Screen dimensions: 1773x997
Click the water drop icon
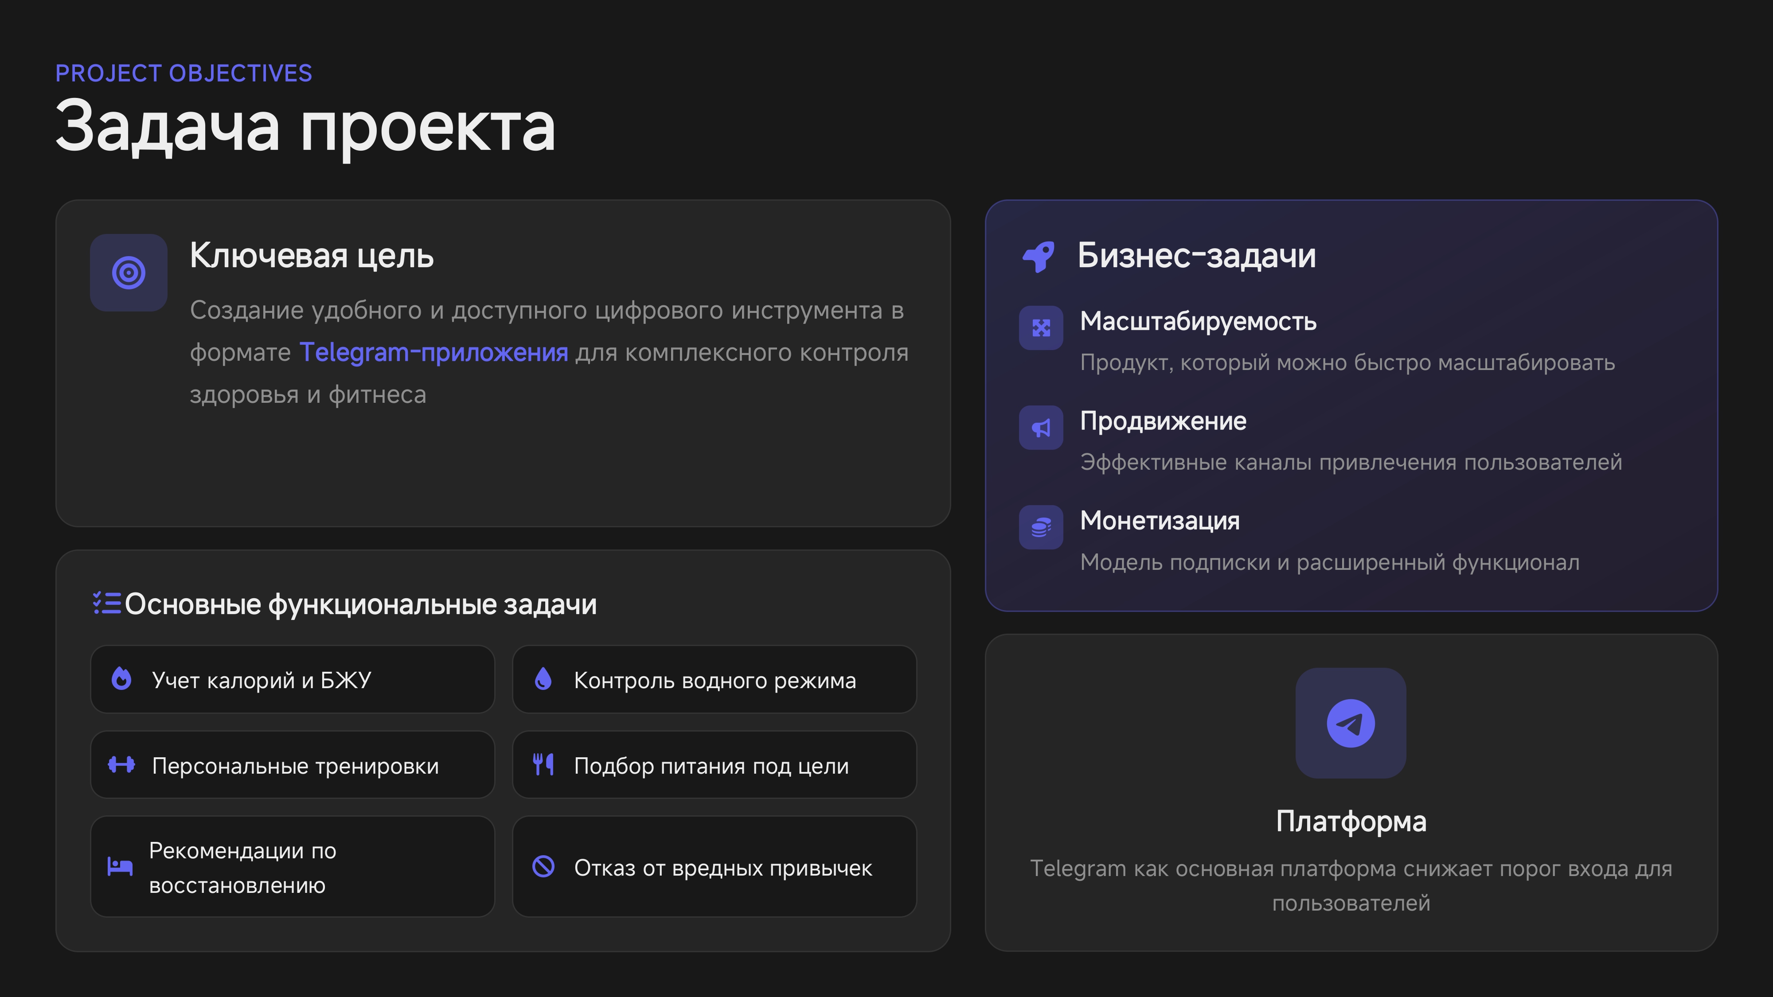(x=543, y=679)
